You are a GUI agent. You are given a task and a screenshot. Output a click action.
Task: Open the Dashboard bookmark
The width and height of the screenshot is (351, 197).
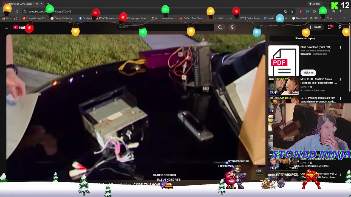click(299, 18)
